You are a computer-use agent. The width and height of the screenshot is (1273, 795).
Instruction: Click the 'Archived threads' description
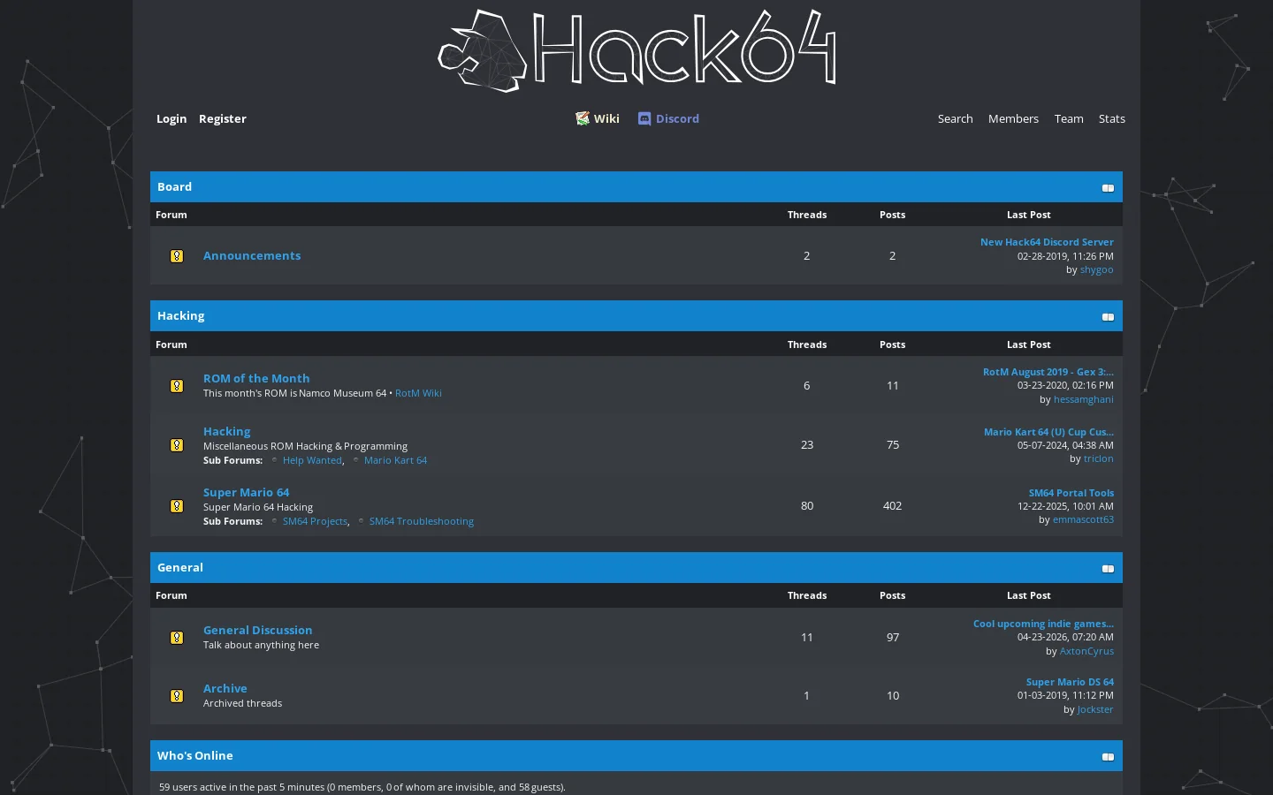(x=242, y=703)
